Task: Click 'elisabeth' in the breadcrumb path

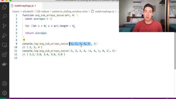Action: 28,12
